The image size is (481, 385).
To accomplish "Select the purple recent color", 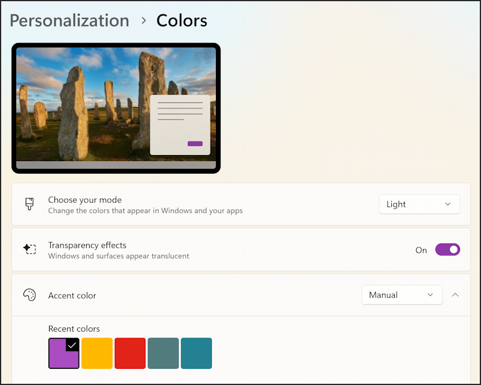I will 64,353.
